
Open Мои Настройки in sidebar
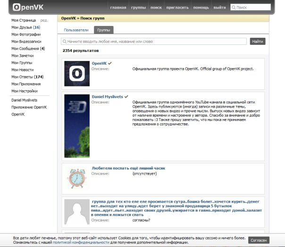pyautogui.click(x=25, y=91)
